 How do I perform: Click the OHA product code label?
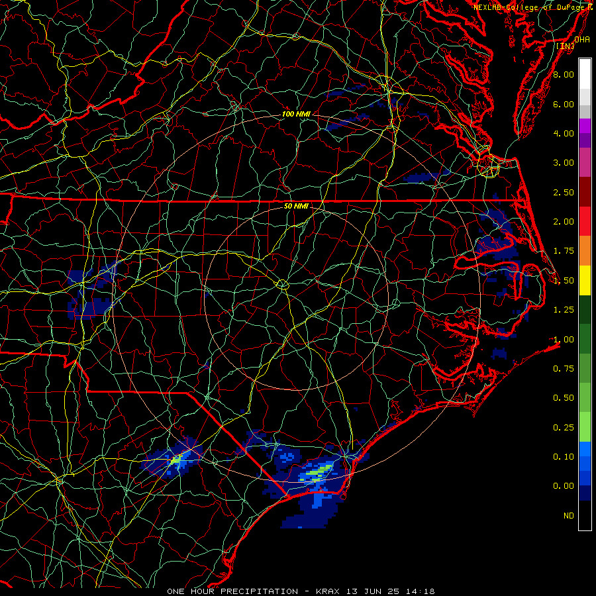pyautogui.click(x=582, y=39)
